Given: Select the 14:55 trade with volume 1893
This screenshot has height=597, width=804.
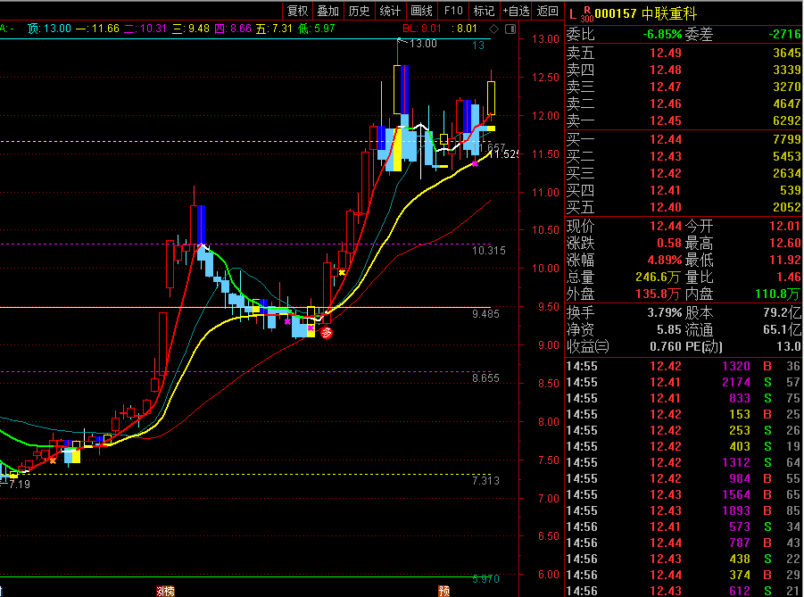Looking at the screenshot, I should (x=684, y=510).
